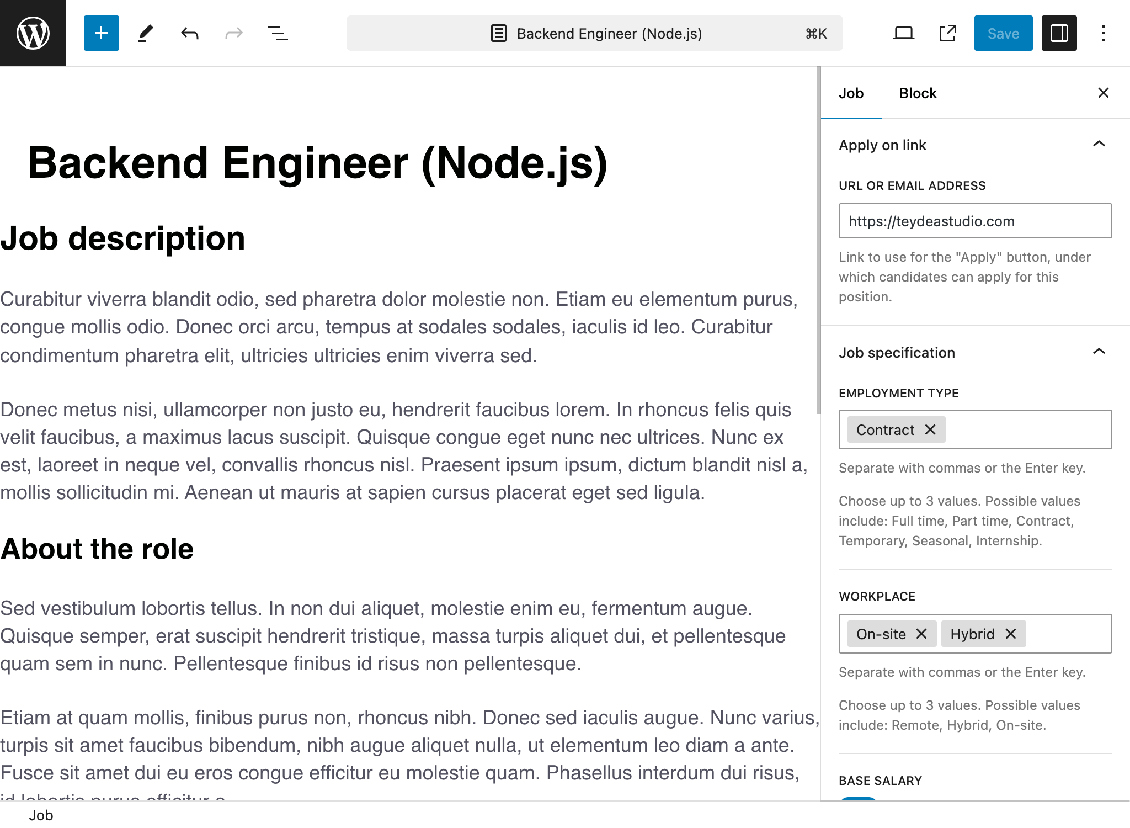Image resolution: width=1130 pixels, height=828 pixels.
Task: Click the Redo arrow icon
Action: 232,33
